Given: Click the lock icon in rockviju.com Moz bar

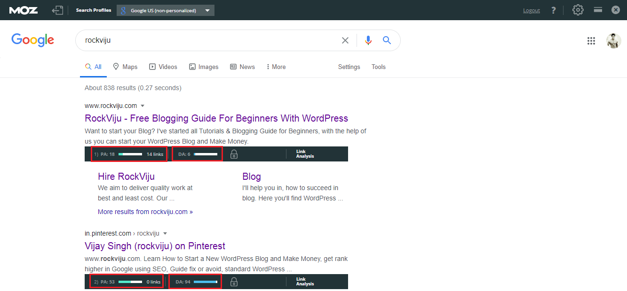Looking at the screenshot, I should 234,154.
